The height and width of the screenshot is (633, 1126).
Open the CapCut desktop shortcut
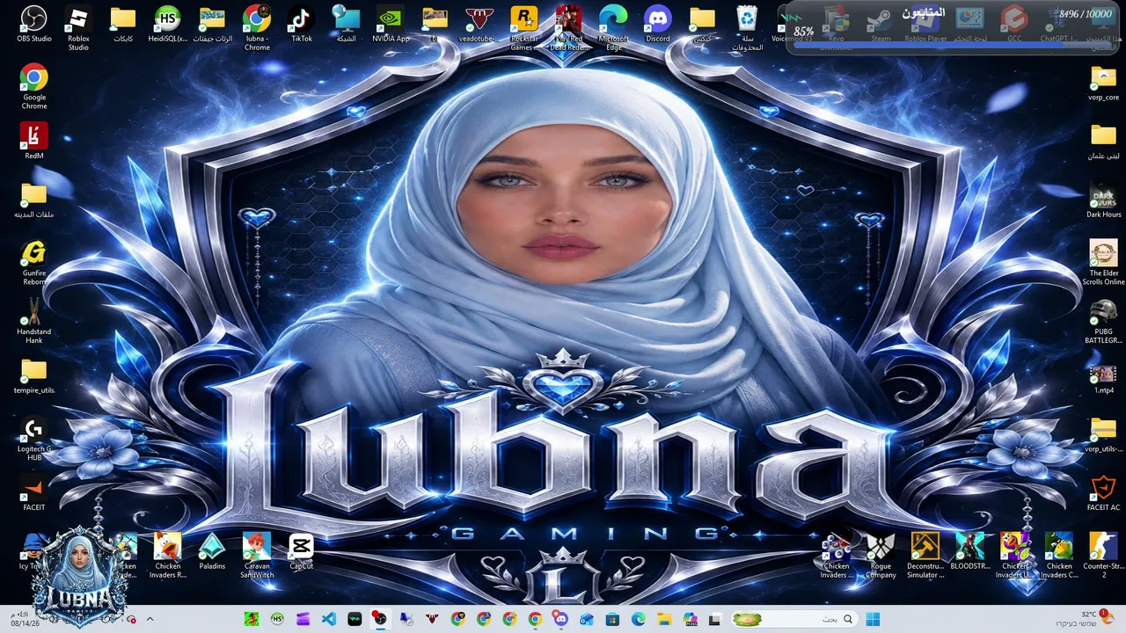point(301,551)
